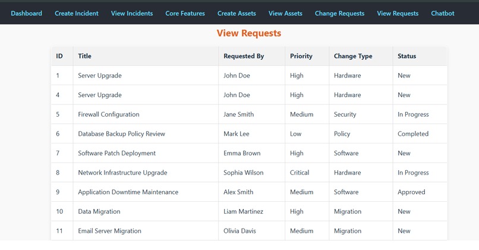Screen dimensions: 479x250
Task: Click Firewall Configuration title
Action: 109,114
